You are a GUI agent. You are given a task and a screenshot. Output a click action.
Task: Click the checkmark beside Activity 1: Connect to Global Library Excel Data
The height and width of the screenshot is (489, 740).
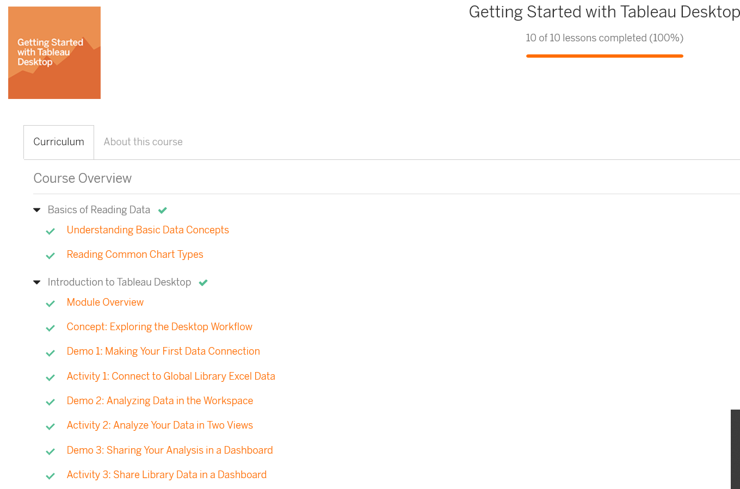pyautogui.click(x=51, y=377)
